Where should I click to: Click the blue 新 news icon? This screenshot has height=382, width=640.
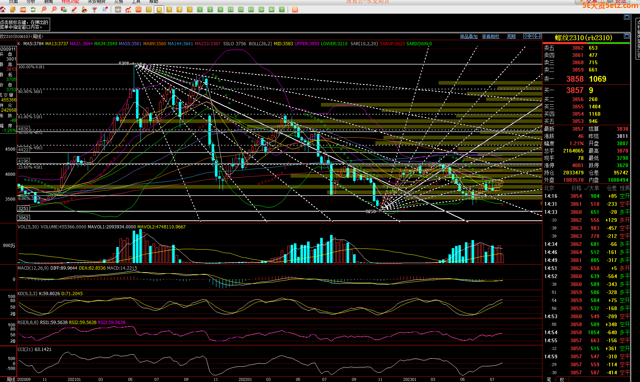[105, 9]
